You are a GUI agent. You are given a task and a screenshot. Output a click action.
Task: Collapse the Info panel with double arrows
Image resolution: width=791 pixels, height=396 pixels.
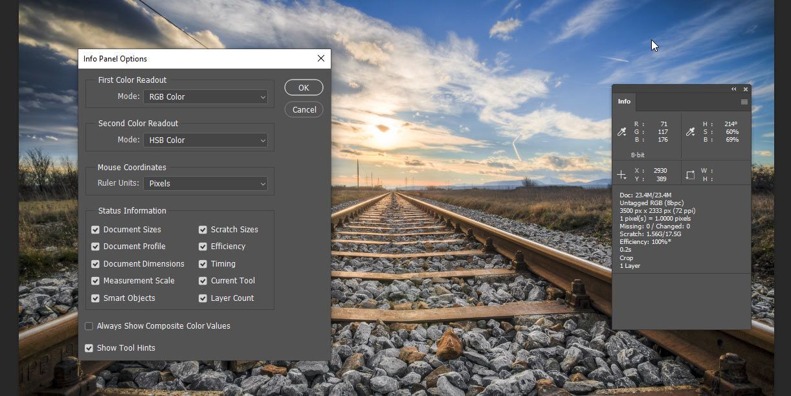(734, 89)
